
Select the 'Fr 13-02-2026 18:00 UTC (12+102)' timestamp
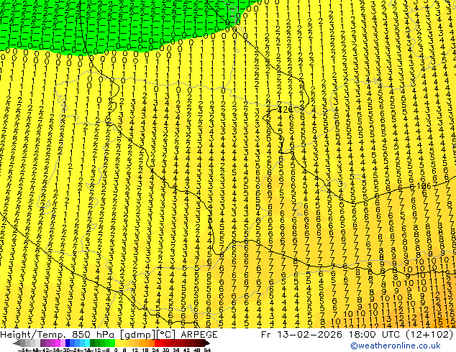pos(357,335)
